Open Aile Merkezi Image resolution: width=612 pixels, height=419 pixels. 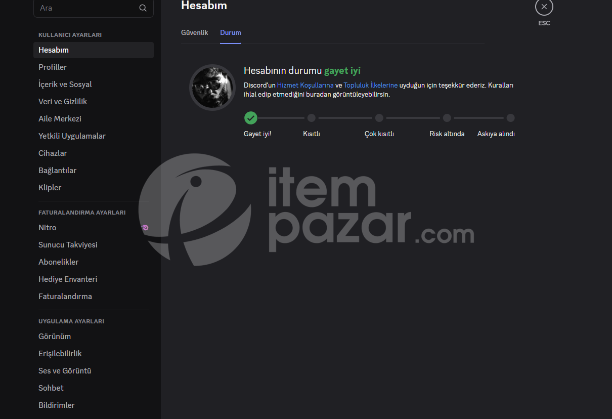coord(94,119)
